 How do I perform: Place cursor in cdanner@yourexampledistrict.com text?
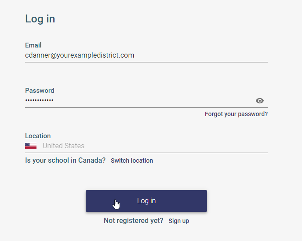click(80, 55)
